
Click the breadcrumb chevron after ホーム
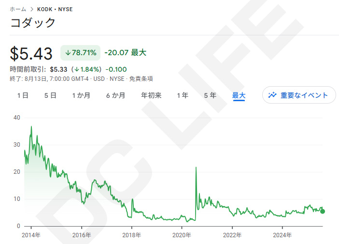pyautogui.click(x=32, y=9)
